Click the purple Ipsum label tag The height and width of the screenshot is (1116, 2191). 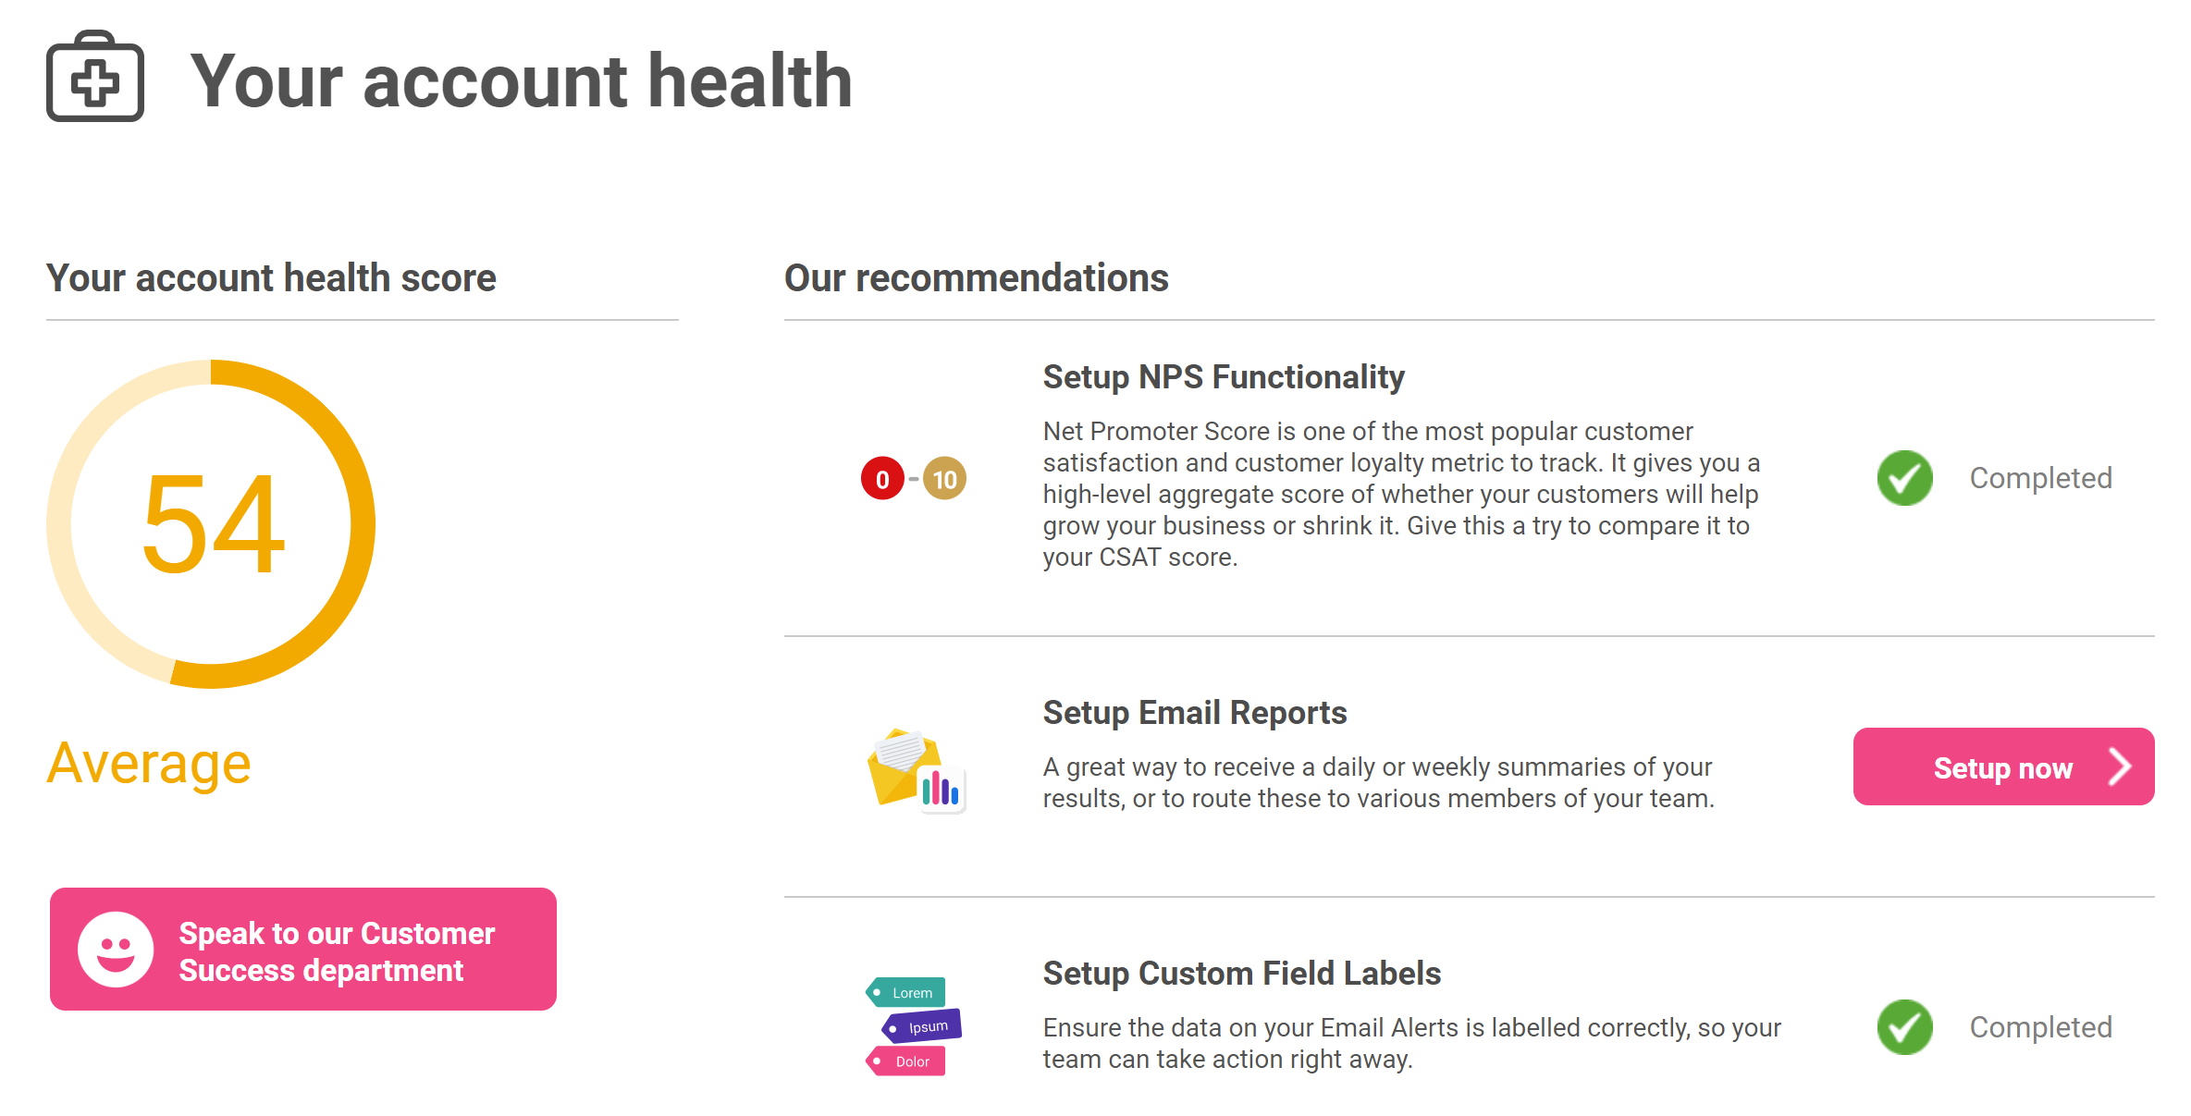click(922, 1026)
